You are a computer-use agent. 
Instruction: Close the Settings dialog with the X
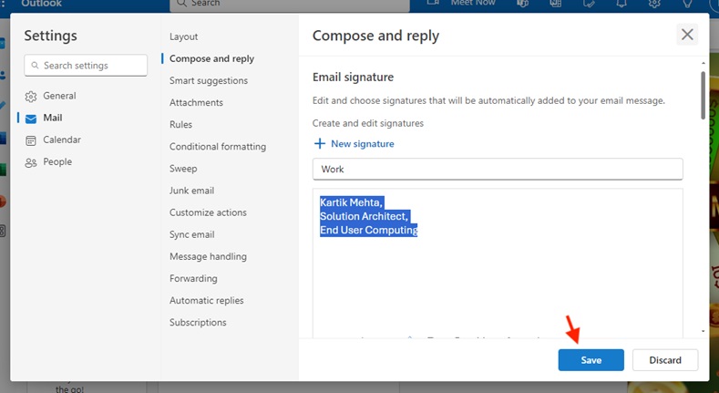[686, 35]
